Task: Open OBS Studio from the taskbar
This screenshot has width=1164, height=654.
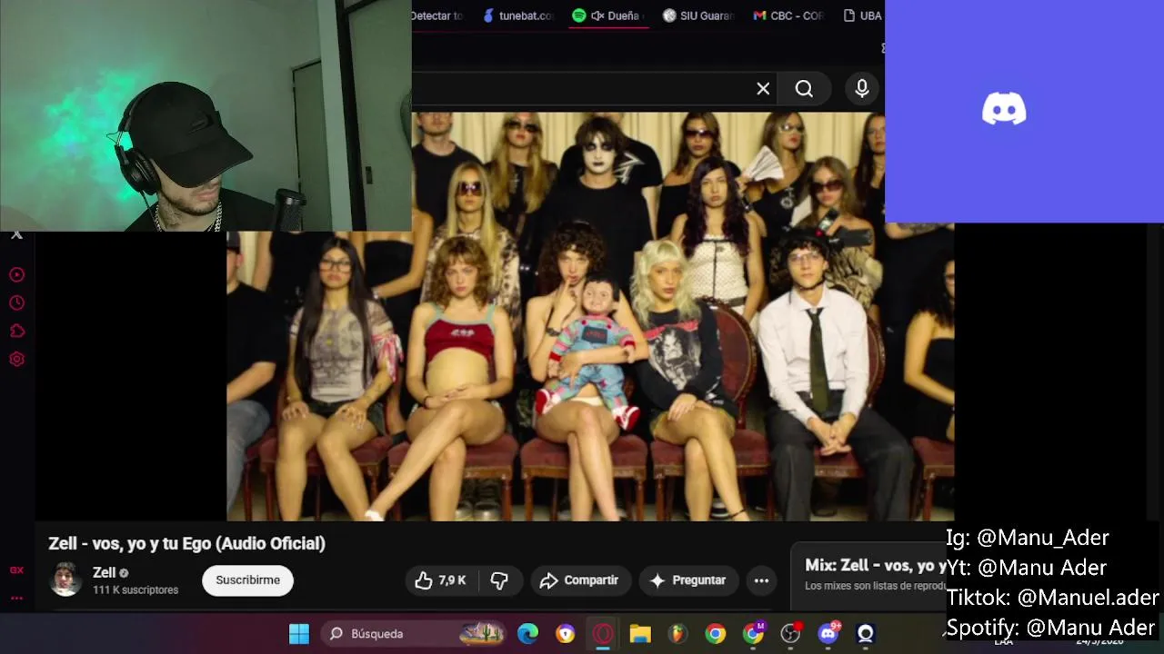Action: click(790, 633)
